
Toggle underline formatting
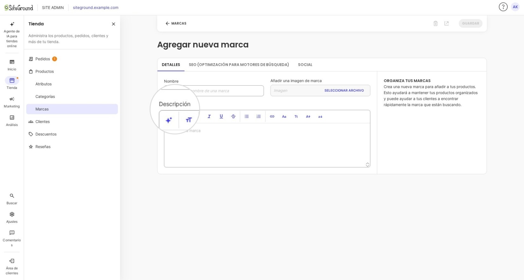click(x=221, y=116)
